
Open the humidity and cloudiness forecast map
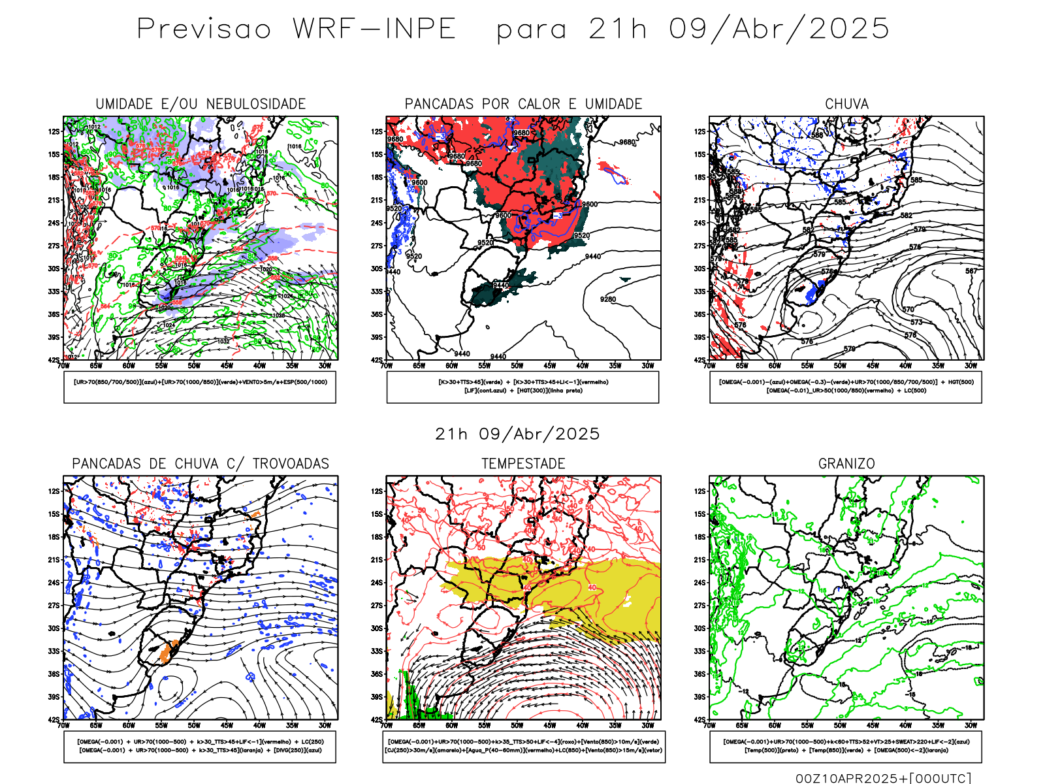201,238
